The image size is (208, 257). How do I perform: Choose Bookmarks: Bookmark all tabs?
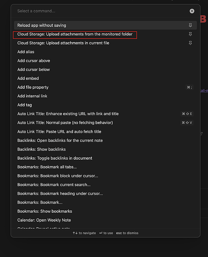(x=106, y=167)
